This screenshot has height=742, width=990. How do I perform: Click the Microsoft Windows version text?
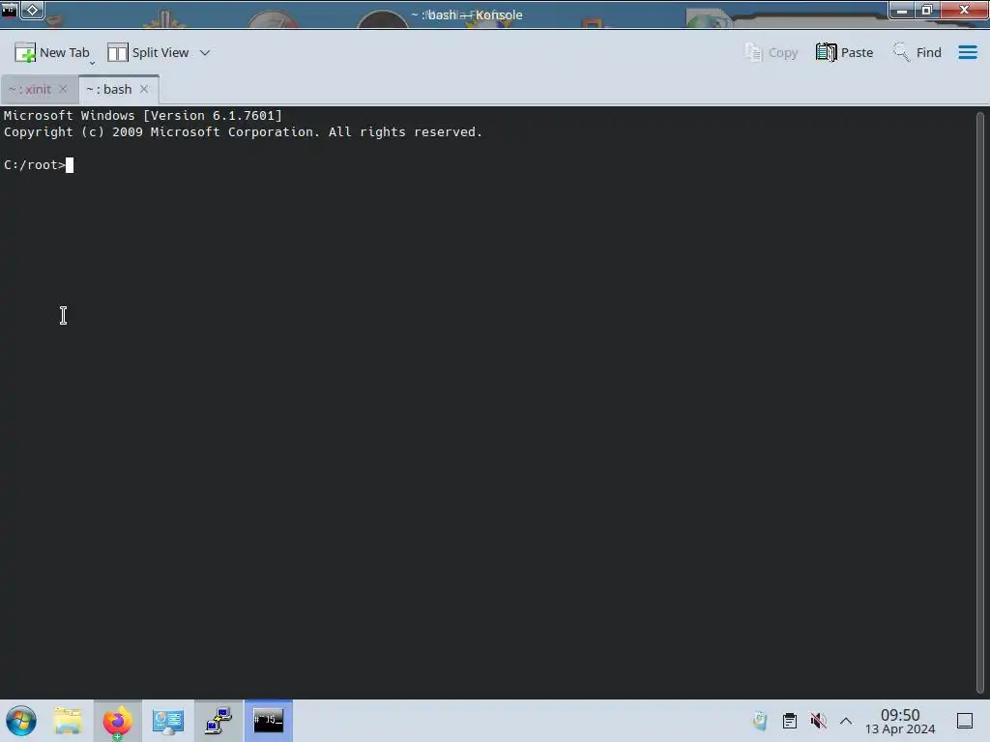(143, 116)
